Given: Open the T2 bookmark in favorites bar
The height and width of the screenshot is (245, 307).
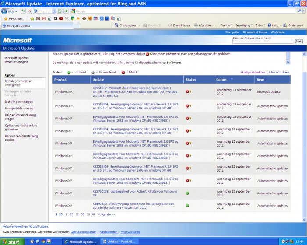Looking at the screenshot, I should point(55,18).
